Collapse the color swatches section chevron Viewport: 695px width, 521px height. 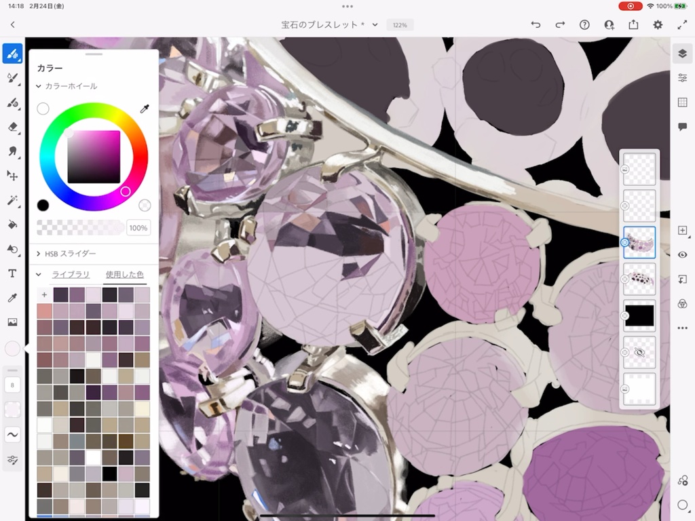pos(39,275)
